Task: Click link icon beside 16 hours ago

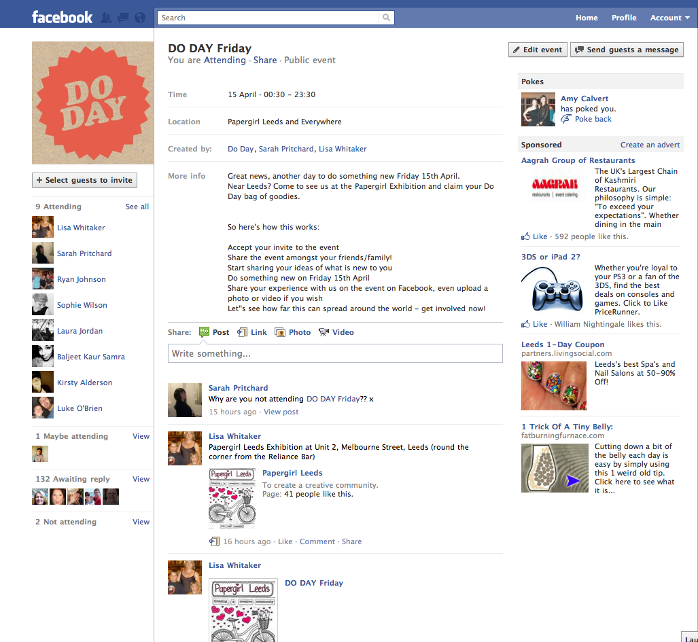Action: pos(214,541)
